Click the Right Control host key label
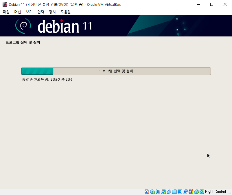 216,192
